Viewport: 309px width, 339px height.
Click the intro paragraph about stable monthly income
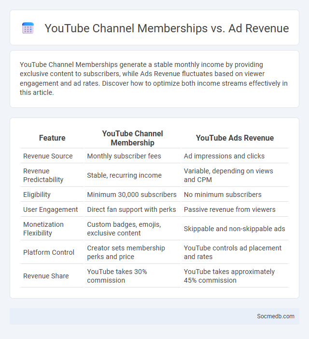coord(154,78)
